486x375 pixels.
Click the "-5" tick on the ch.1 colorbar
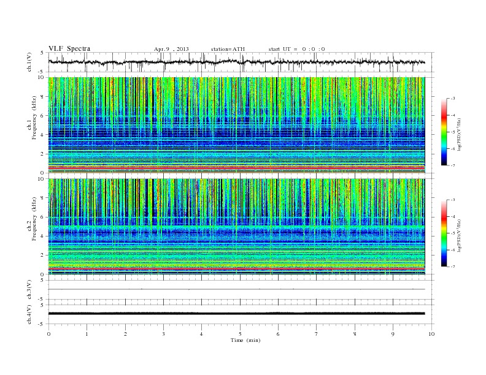[453, 132]
